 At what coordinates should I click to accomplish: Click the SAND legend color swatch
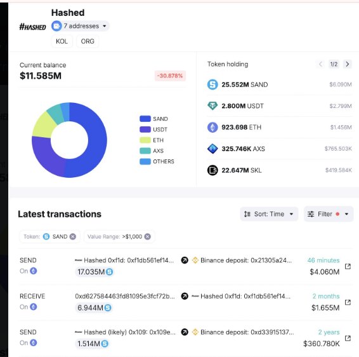click(145, 119)
